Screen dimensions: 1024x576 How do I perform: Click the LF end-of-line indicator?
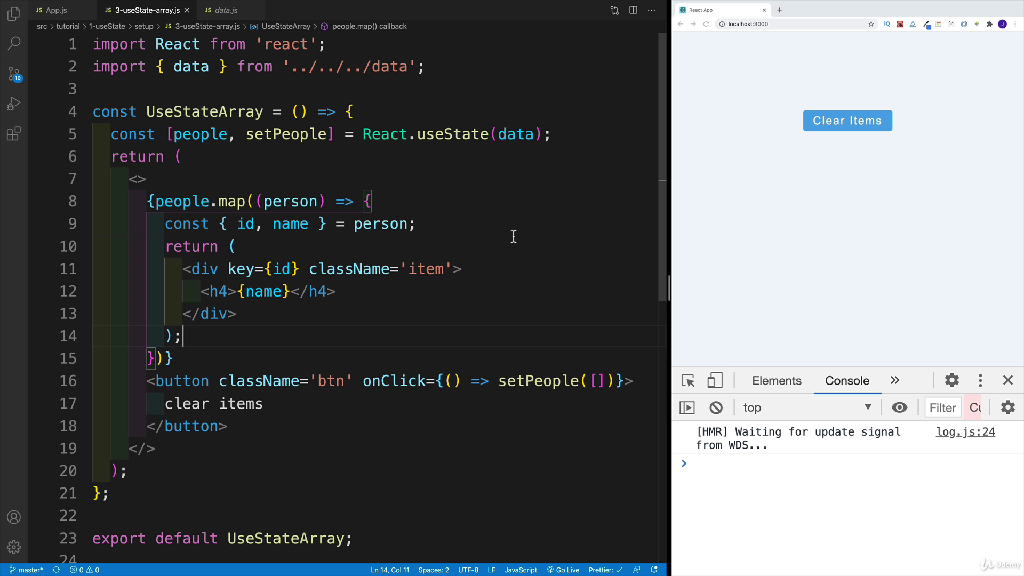pyautogui.click(x=491, y=570)
